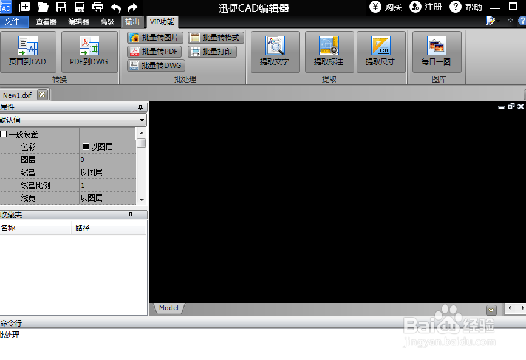
Task: Select the New1.dxf document tab
Action: (x=18, y=95)
